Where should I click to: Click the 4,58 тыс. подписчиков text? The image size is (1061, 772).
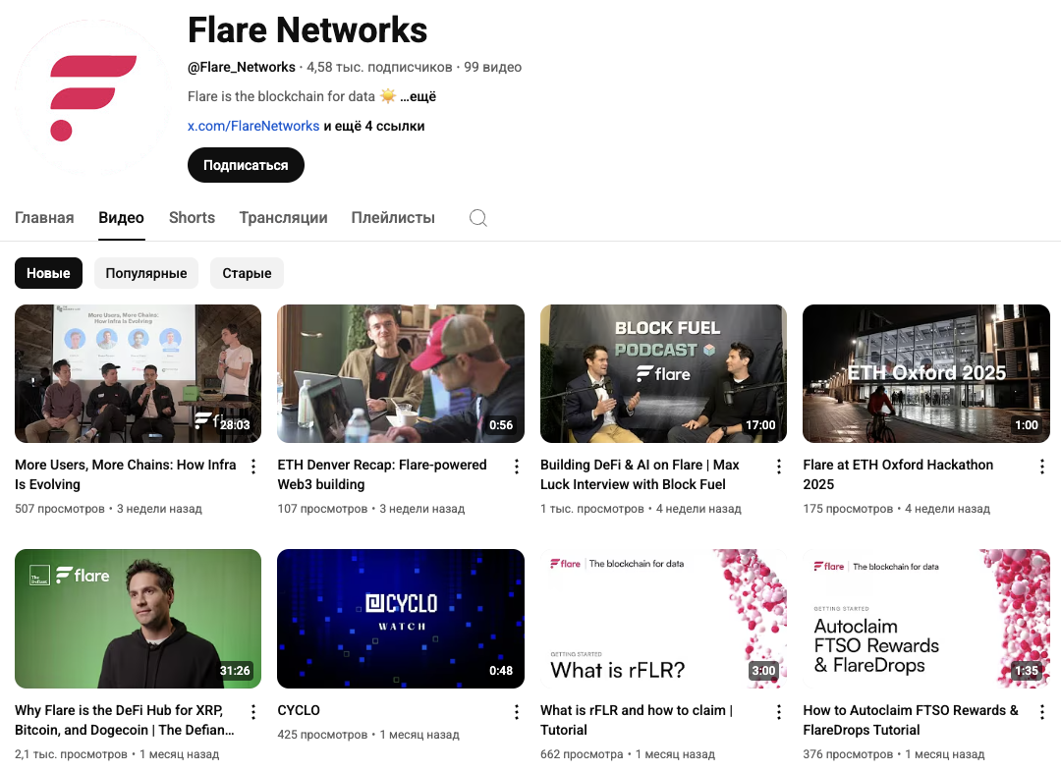tap(379, 67)
